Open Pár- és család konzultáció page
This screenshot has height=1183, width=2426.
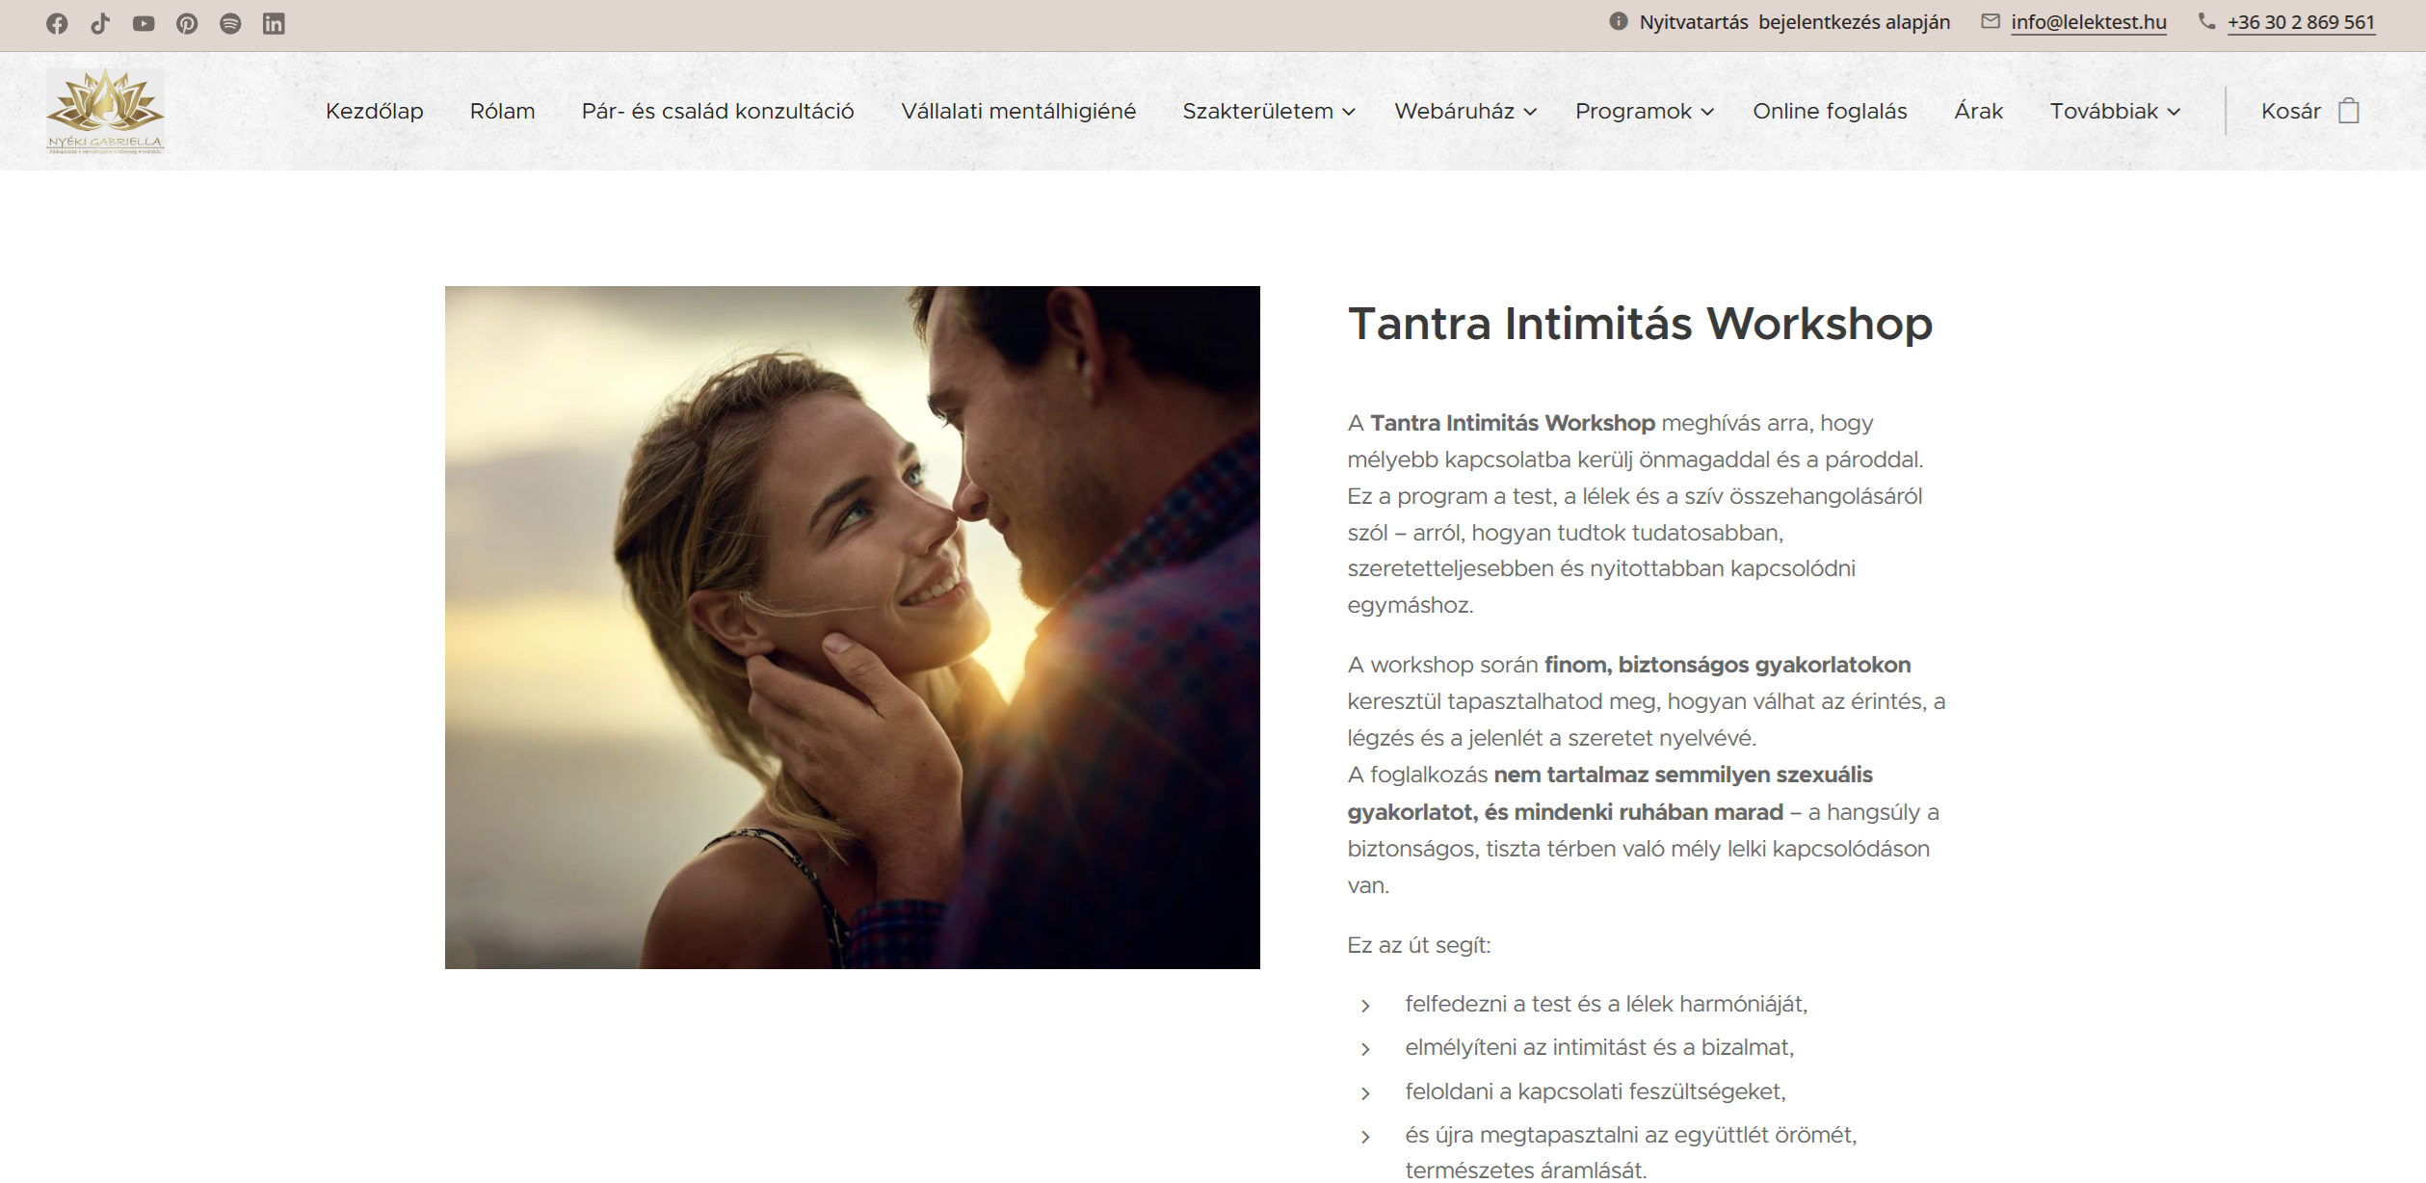click(x=718, y=112)
